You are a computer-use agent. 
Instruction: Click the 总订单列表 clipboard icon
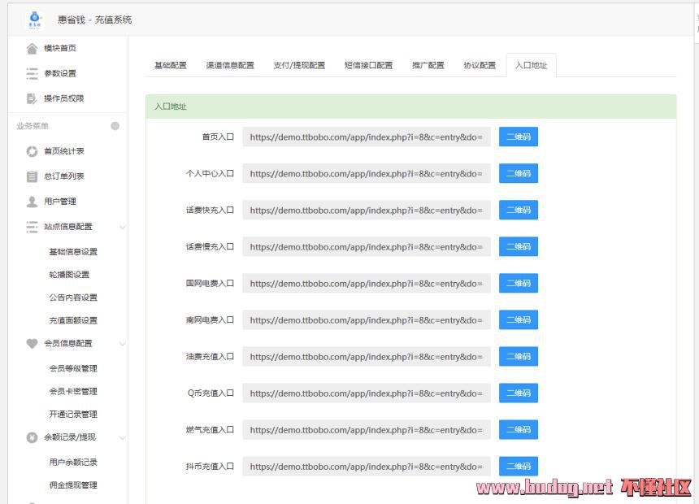pos(32,176)
